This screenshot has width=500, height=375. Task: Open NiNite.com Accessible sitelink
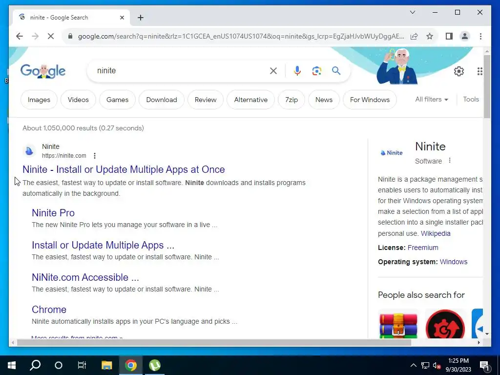tap(85, 277)
